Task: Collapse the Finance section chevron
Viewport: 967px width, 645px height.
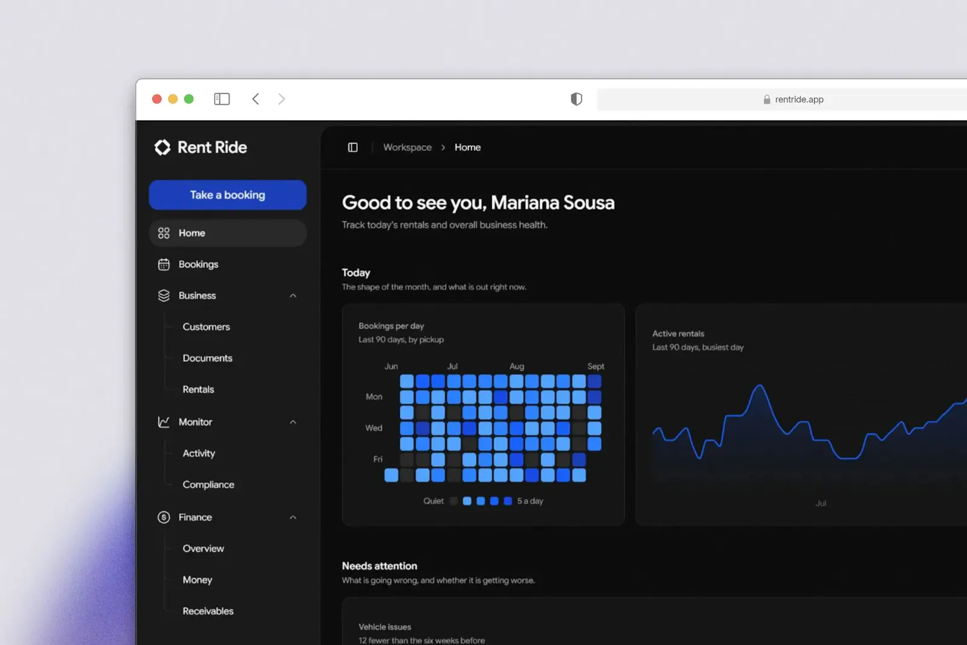Action: [293, 517]
